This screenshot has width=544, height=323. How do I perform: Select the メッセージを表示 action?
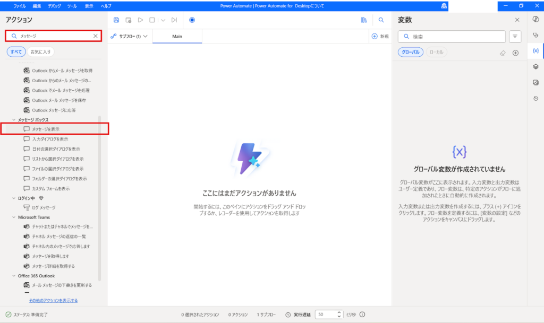click(45, 129)
